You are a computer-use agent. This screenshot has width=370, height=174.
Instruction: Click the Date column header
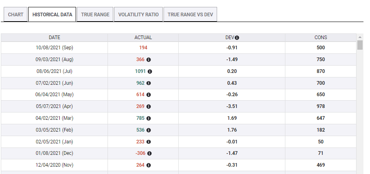click(x=54, y=37)
